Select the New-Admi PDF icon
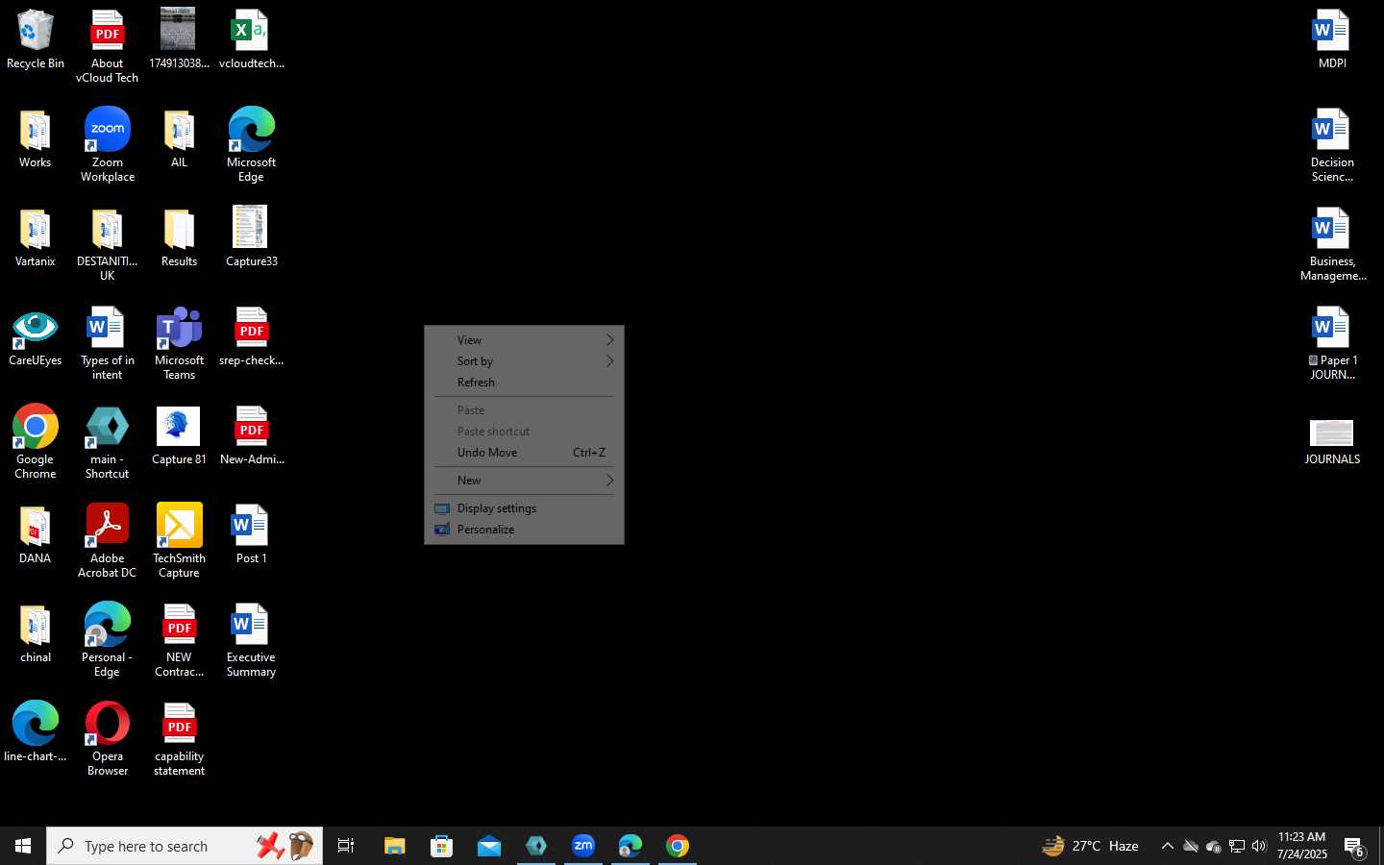 point(252,437)
